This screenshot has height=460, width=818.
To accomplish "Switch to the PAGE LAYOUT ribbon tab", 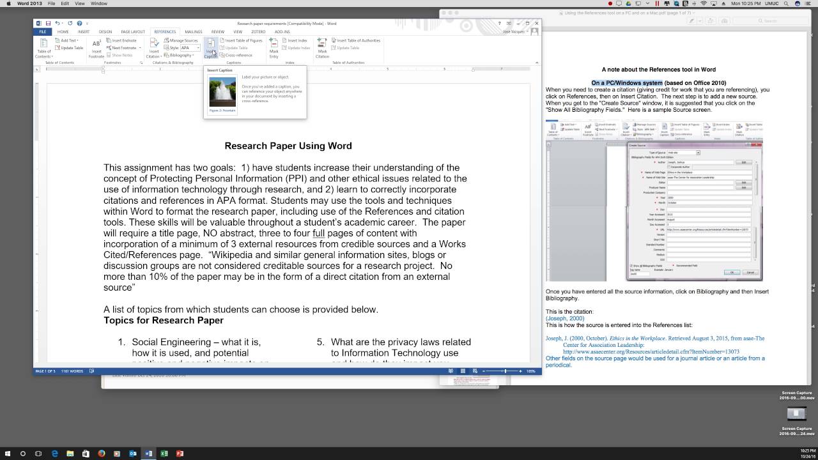I will tap(133, 31).
